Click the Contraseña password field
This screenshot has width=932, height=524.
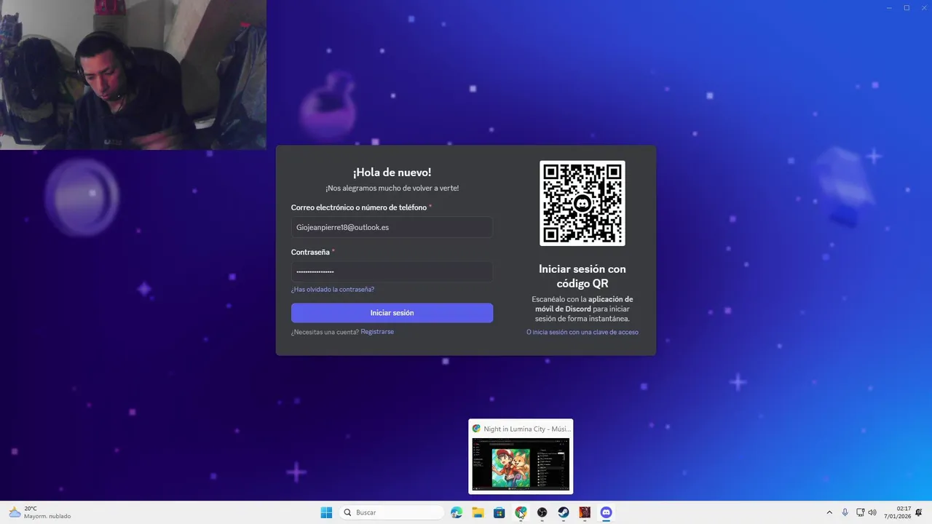click(392, 271)
